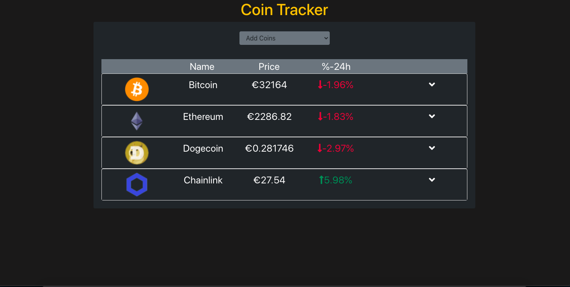Click the green up arrow beside Chainlink's percentage
Viewport: 570px width, 287px height.
click(321, 180)
